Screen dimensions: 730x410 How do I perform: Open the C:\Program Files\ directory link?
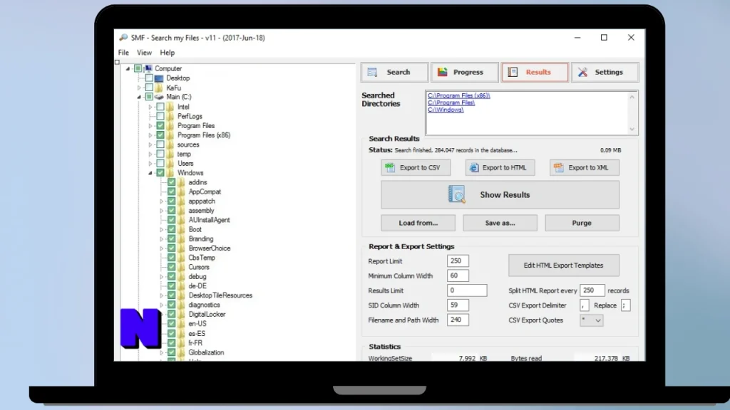pos(451,102)
